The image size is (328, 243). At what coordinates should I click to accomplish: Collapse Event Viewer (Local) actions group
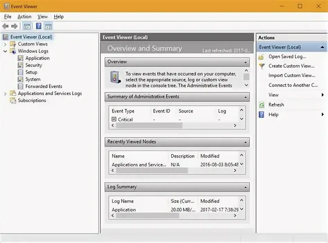click(x=322, y=47)
